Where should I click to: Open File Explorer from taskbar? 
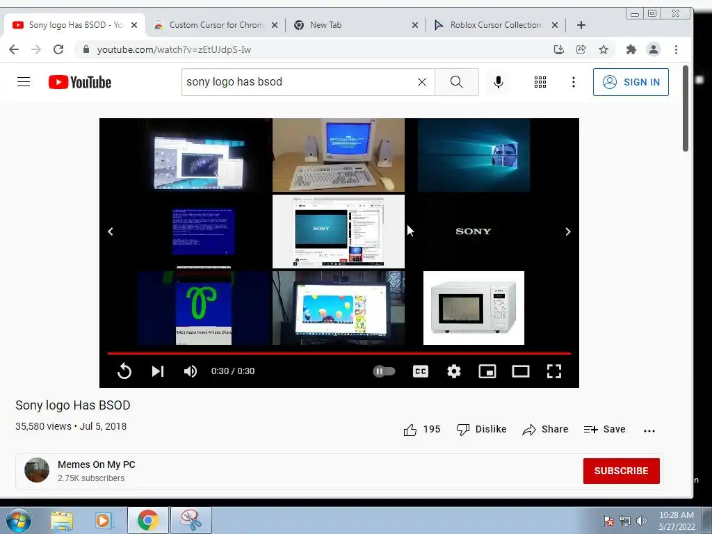point(62,521)
